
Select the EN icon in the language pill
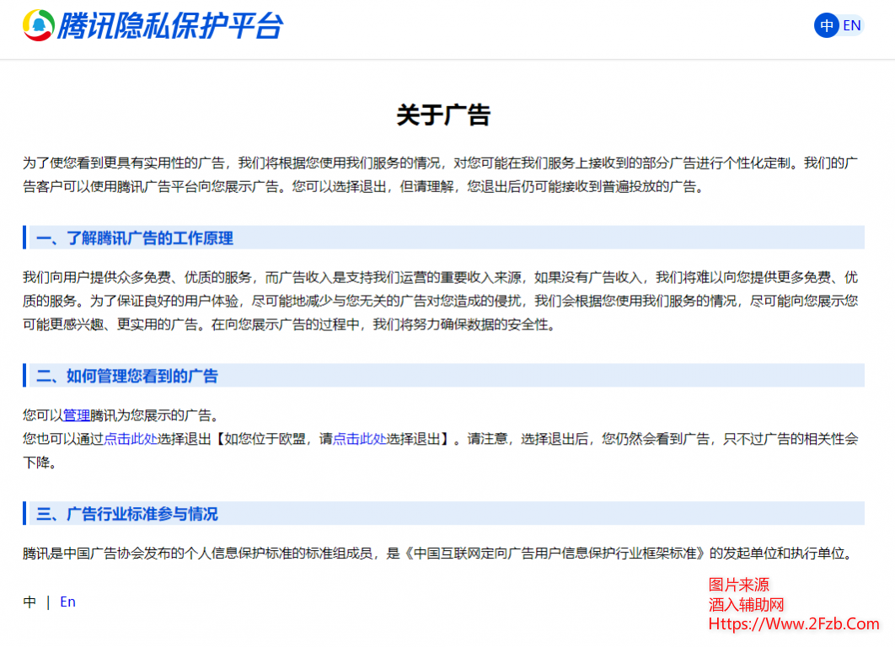point(851,25)
